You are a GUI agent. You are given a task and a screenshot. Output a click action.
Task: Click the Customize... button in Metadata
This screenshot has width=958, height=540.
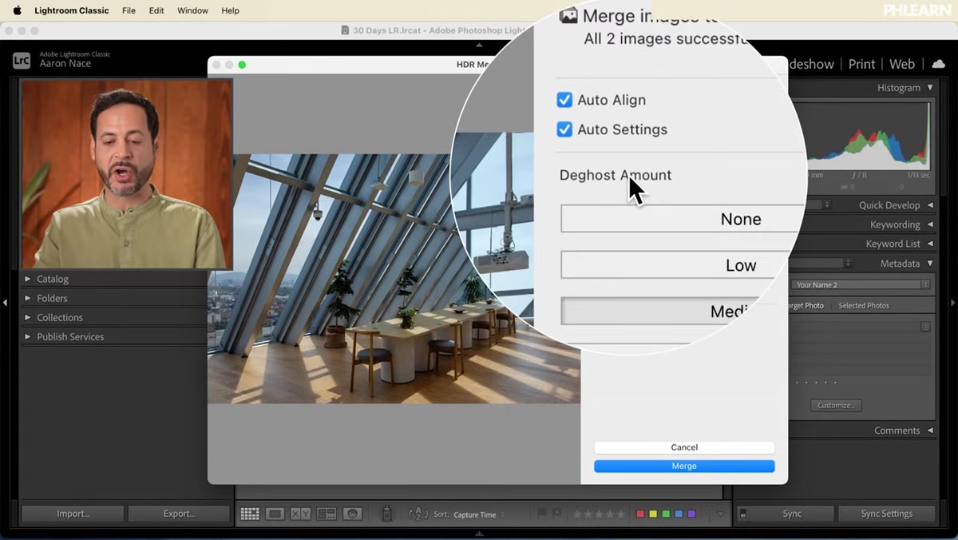[x=836, y=405]
